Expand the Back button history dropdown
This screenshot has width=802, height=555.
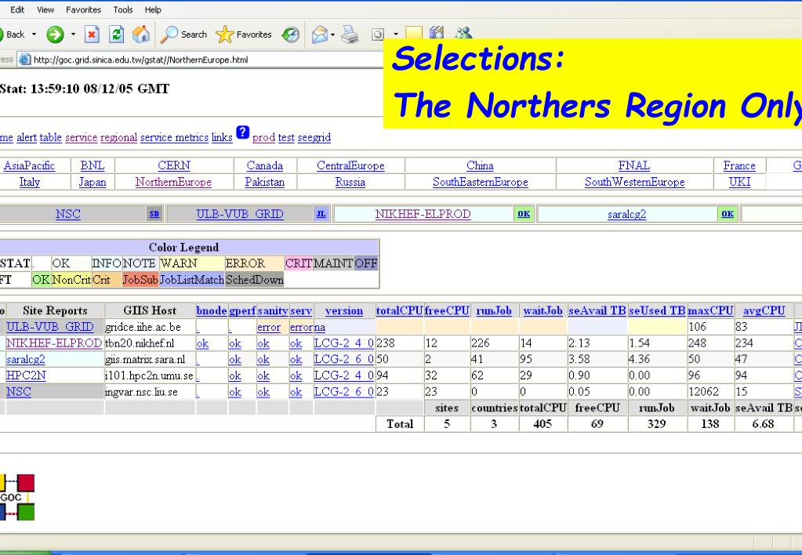click(34, 34)
